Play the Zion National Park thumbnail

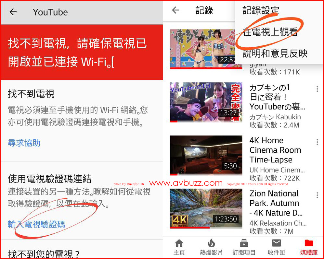pyautogui.click(x=206, y=208)
